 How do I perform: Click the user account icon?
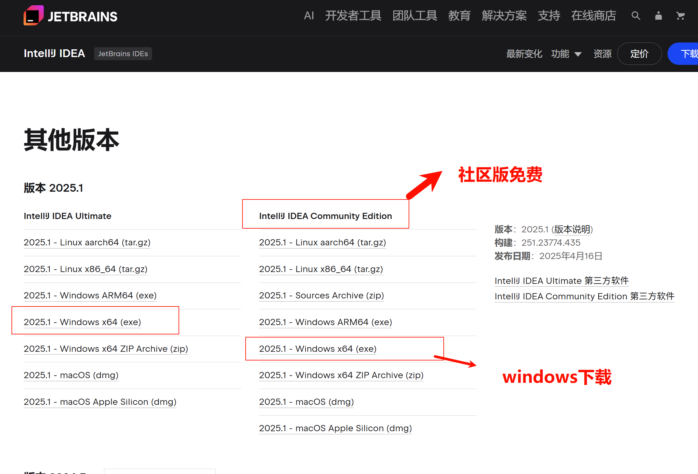tap(658, 16)
